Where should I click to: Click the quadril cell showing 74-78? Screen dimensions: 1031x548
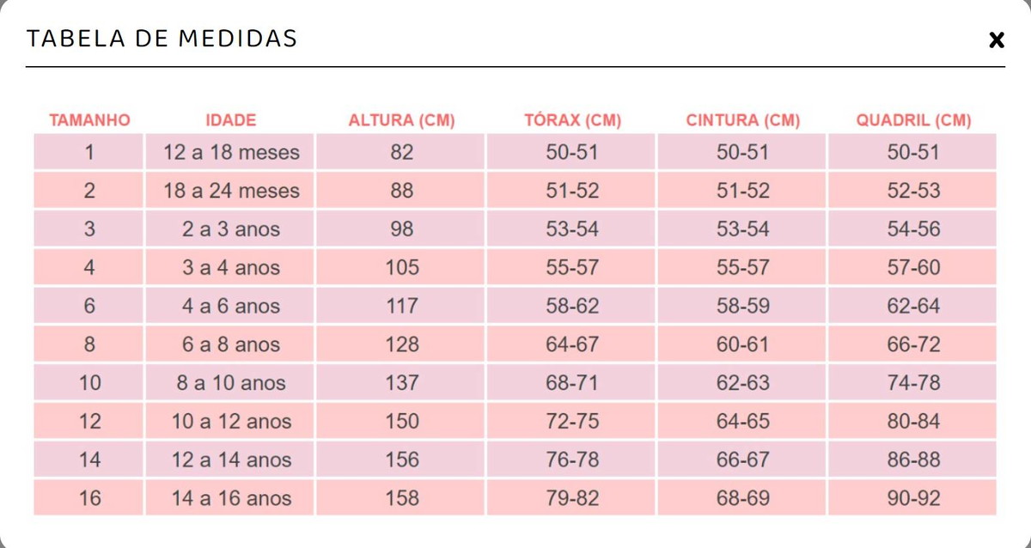point(913,383)
